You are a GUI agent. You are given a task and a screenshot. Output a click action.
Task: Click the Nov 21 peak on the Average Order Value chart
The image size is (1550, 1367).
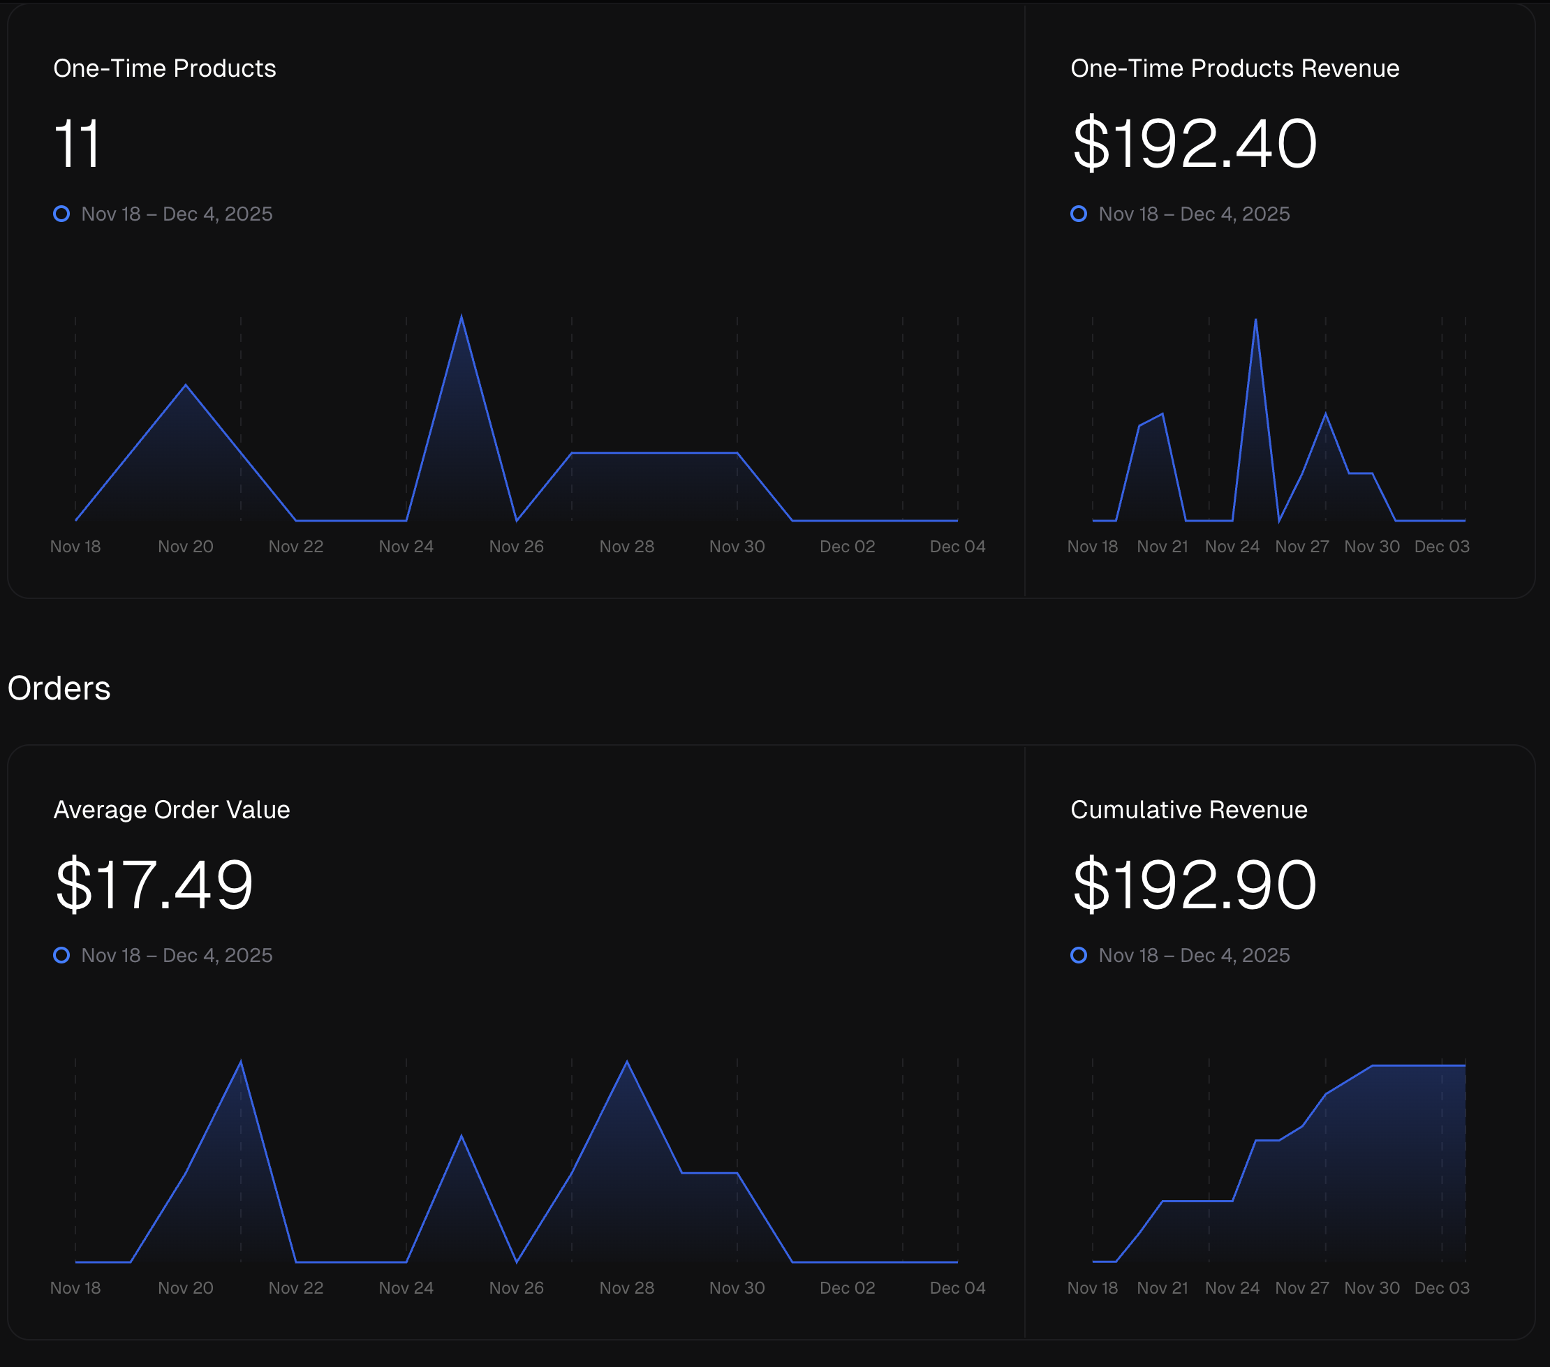(x=241, y=1062)
